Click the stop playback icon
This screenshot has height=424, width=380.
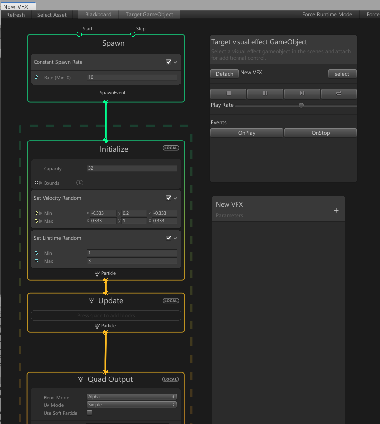[x=228, y=94]
